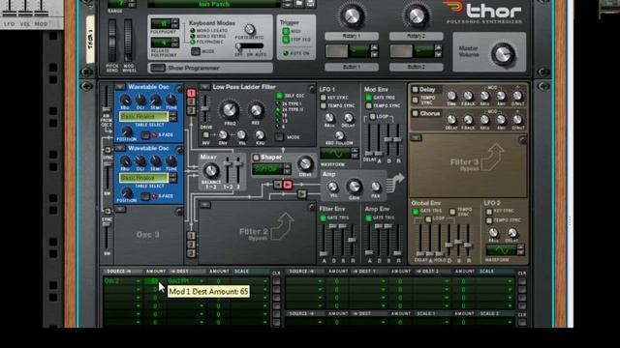This screenshot has width=620, height=348.
Task: Step LFO 1 waveform selector arrows
Action: [355, 153]
